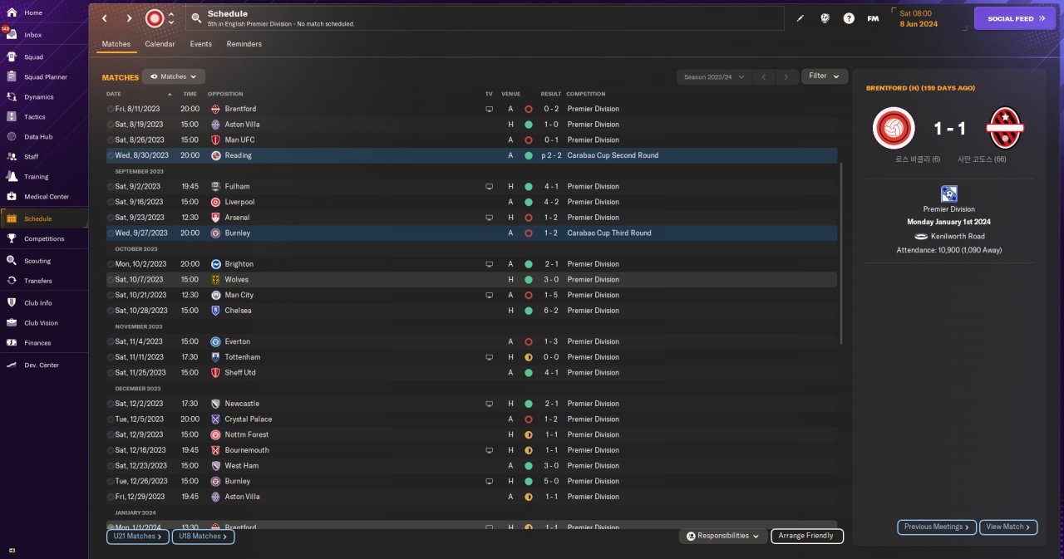Switch to the Calendar tab

(160, 44)
